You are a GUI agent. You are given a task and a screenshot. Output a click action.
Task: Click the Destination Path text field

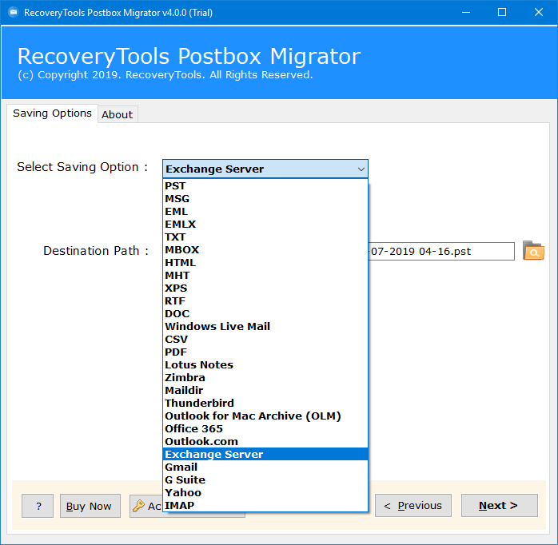pos(441,251)
